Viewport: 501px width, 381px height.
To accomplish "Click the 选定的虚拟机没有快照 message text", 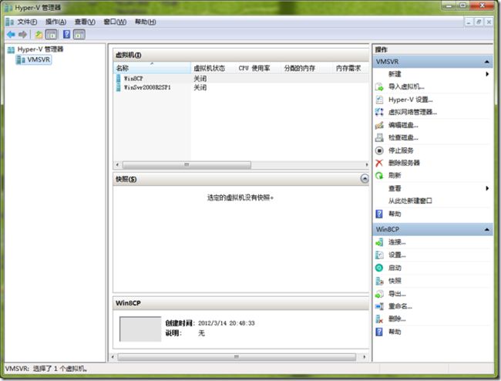I will tap(240, 198).
